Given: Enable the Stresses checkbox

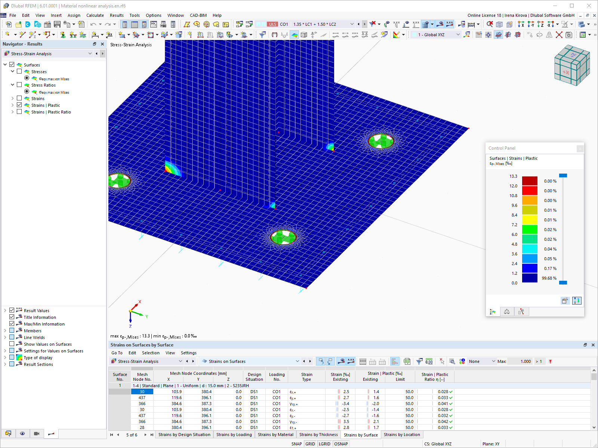Looking at the screenshot, I should (x=19, y=71).
